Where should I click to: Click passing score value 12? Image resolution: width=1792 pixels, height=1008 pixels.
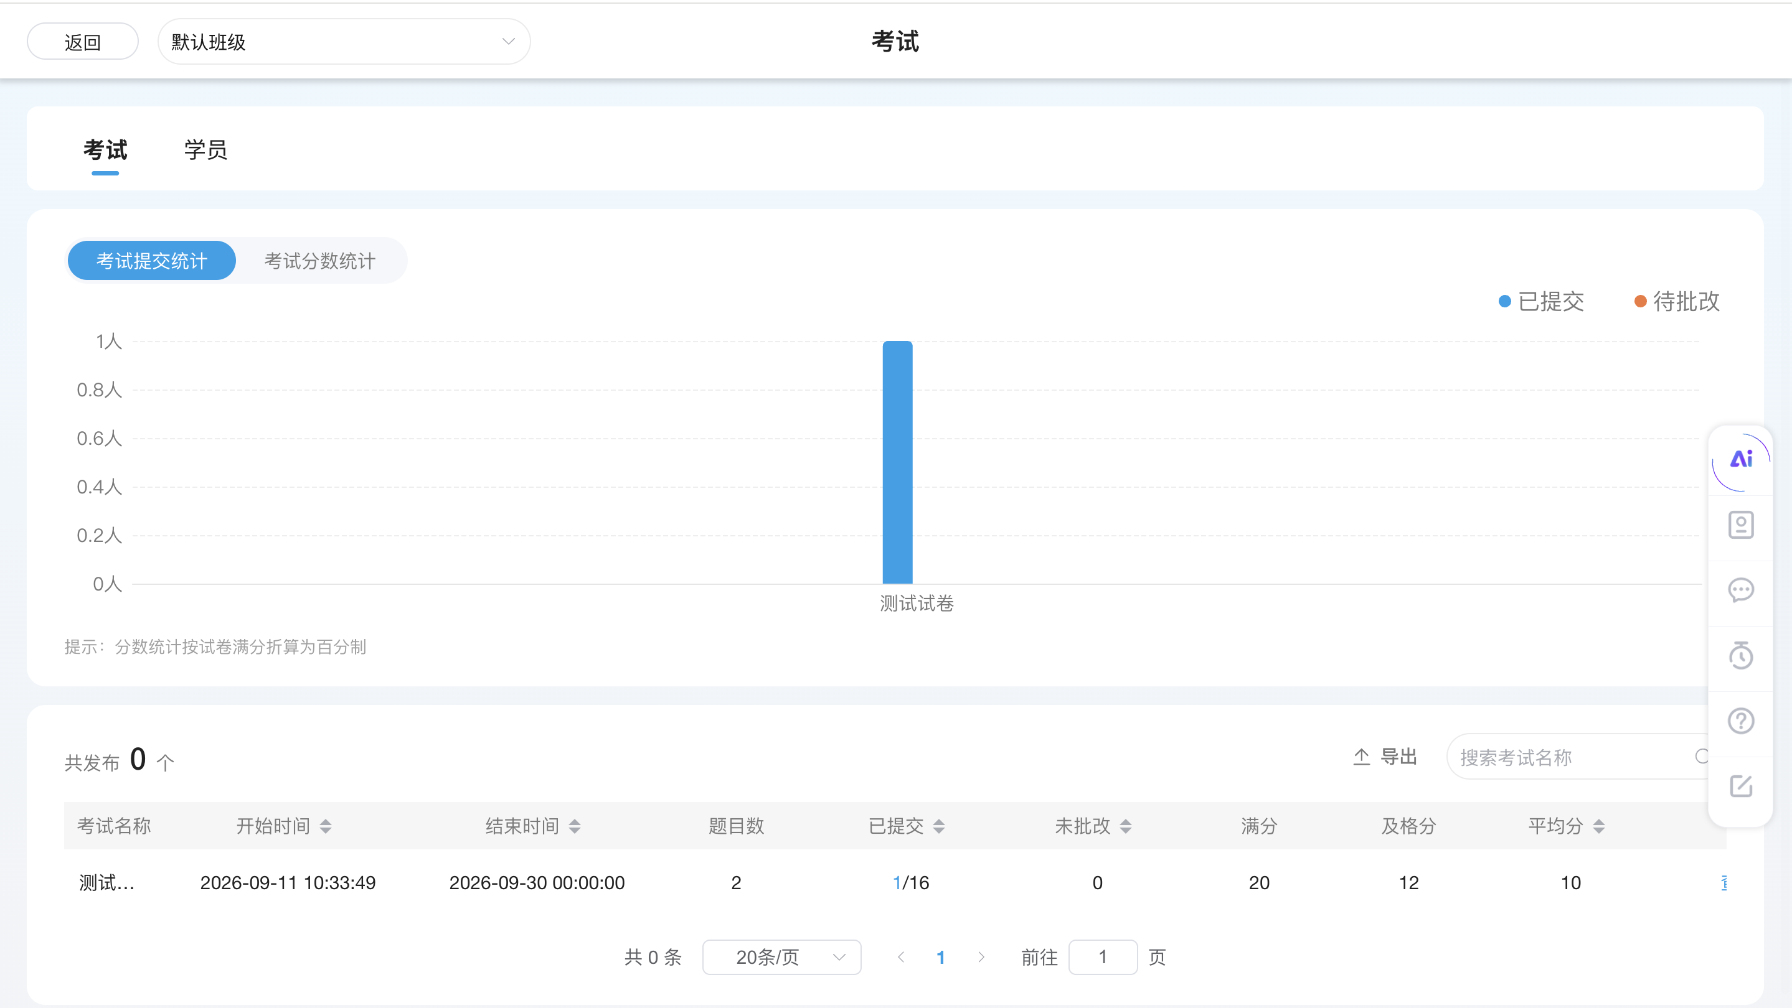point(1408,883)
